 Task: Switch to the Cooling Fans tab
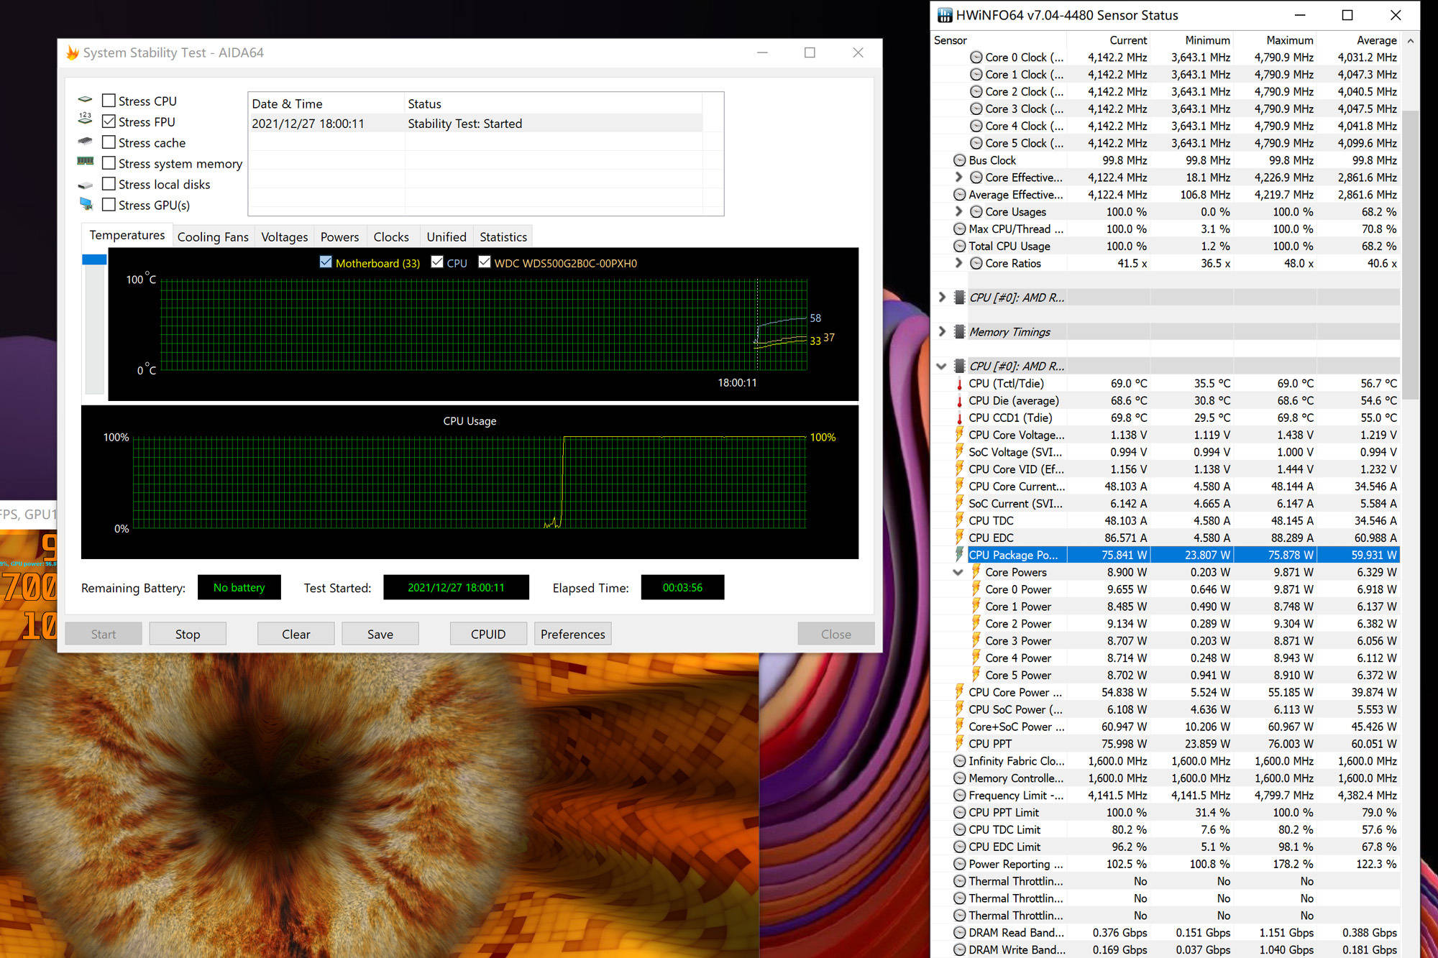click(x=213, y=236)
